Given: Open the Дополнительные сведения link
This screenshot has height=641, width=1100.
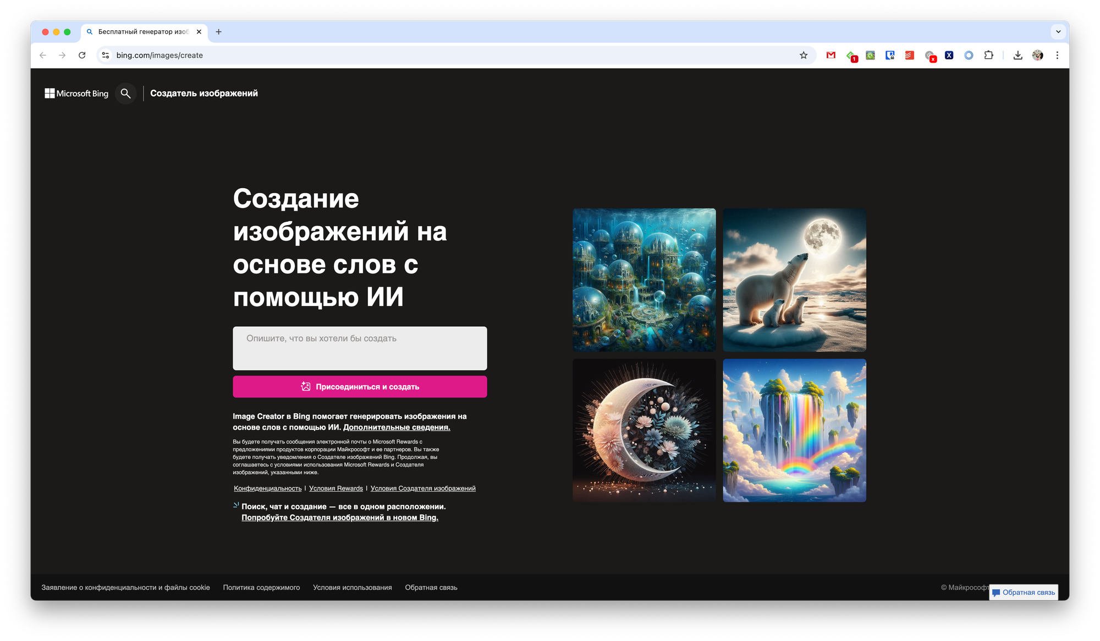Looking at the screenshot, I should [397, 428].
